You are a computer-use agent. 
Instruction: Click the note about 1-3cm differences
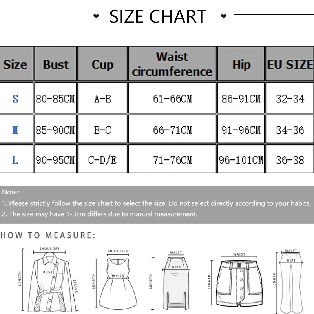[x=100, y=214]
